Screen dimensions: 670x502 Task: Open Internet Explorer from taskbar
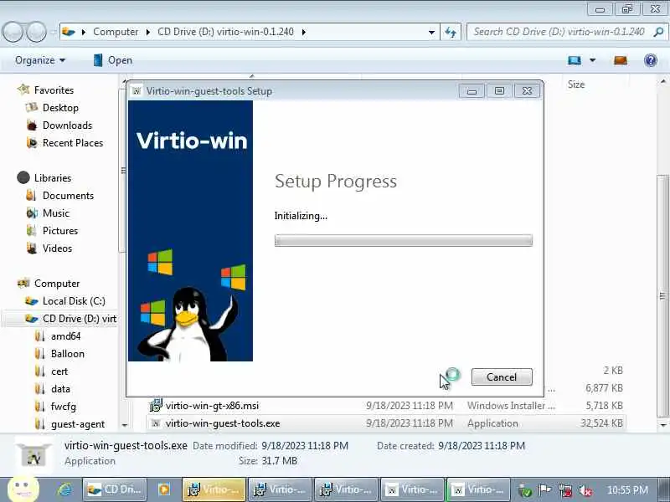click(x=65, y=489)
